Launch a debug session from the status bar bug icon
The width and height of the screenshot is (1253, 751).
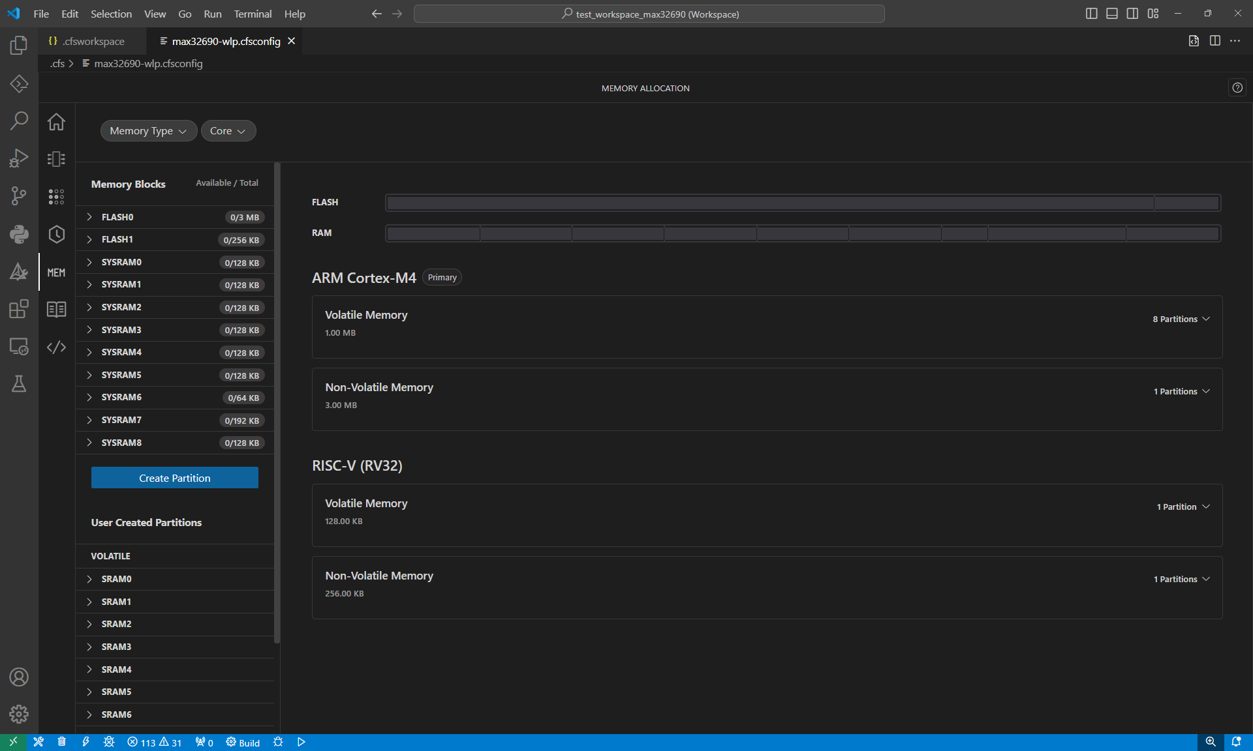(x=277, y=742)
